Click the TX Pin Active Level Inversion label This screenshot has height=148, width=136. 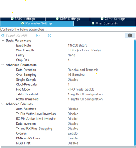tap(36, 114)
